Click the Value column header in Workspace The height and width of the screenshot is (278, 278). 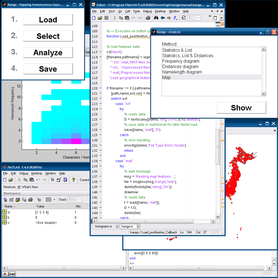[x=53, y=206]
